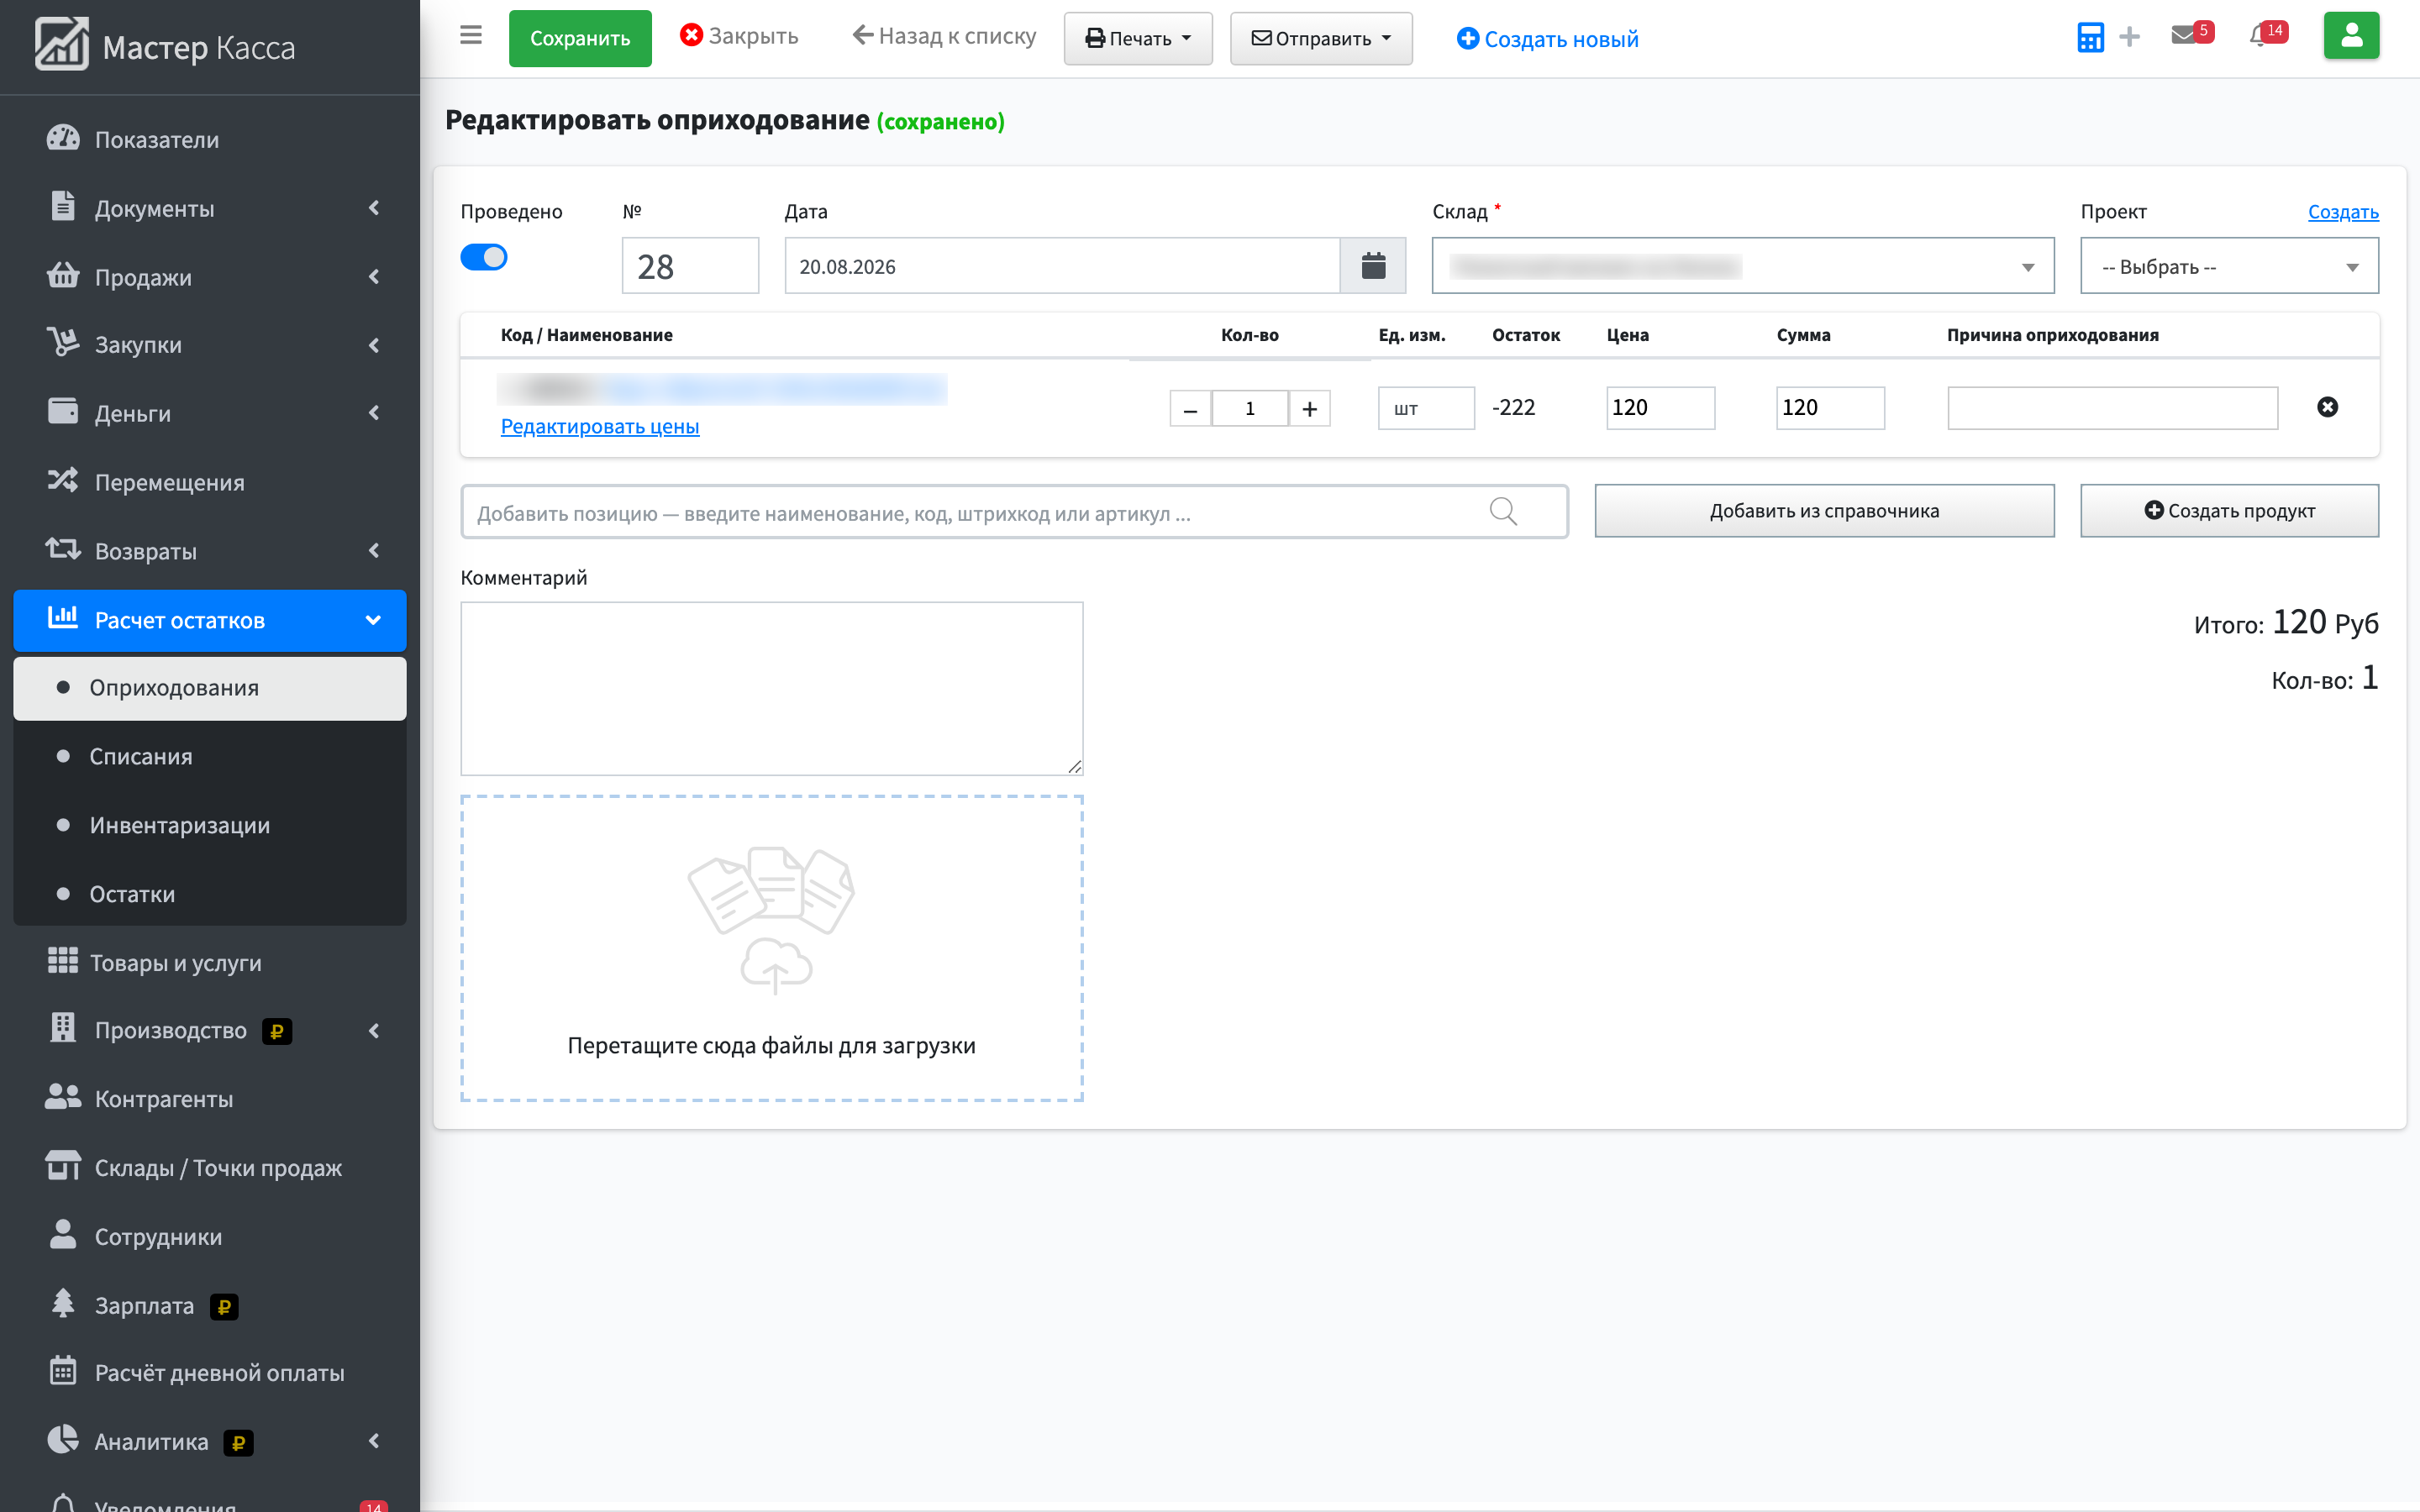2420x1512 pixels.
Task: Click Добавить из справочника button
Action: (x=1824, y=511)
